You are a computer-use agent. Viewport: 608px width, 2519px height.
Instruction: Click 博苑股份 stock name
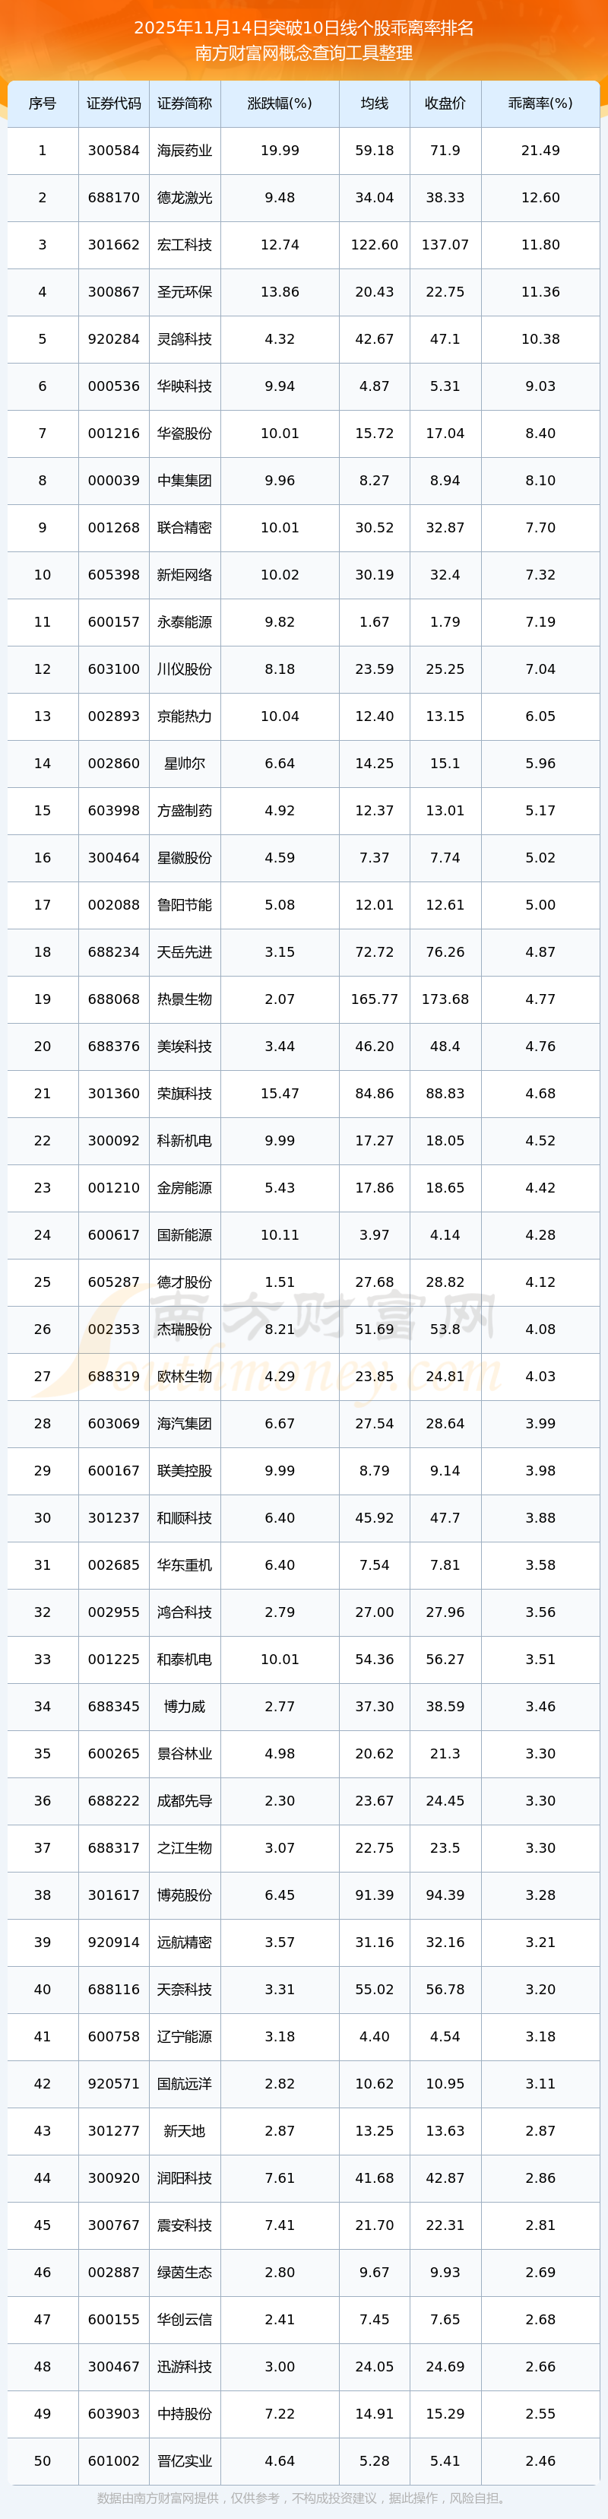[185, 1895]
